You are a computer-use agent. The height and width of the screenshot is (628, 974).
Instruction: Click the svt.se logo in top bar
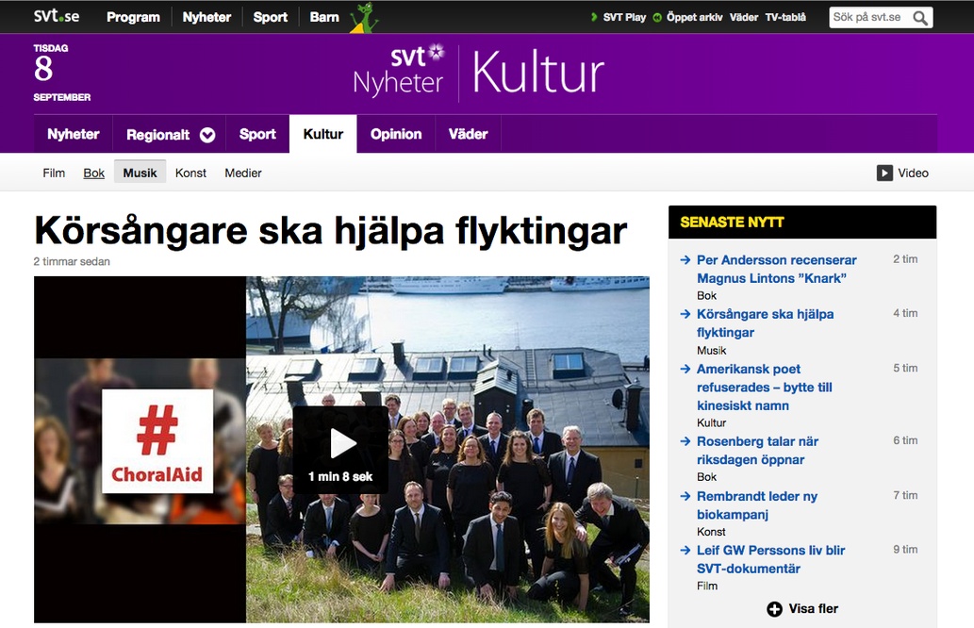[58, 16]
